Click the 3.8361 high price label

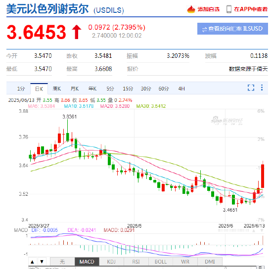(70, 117)
